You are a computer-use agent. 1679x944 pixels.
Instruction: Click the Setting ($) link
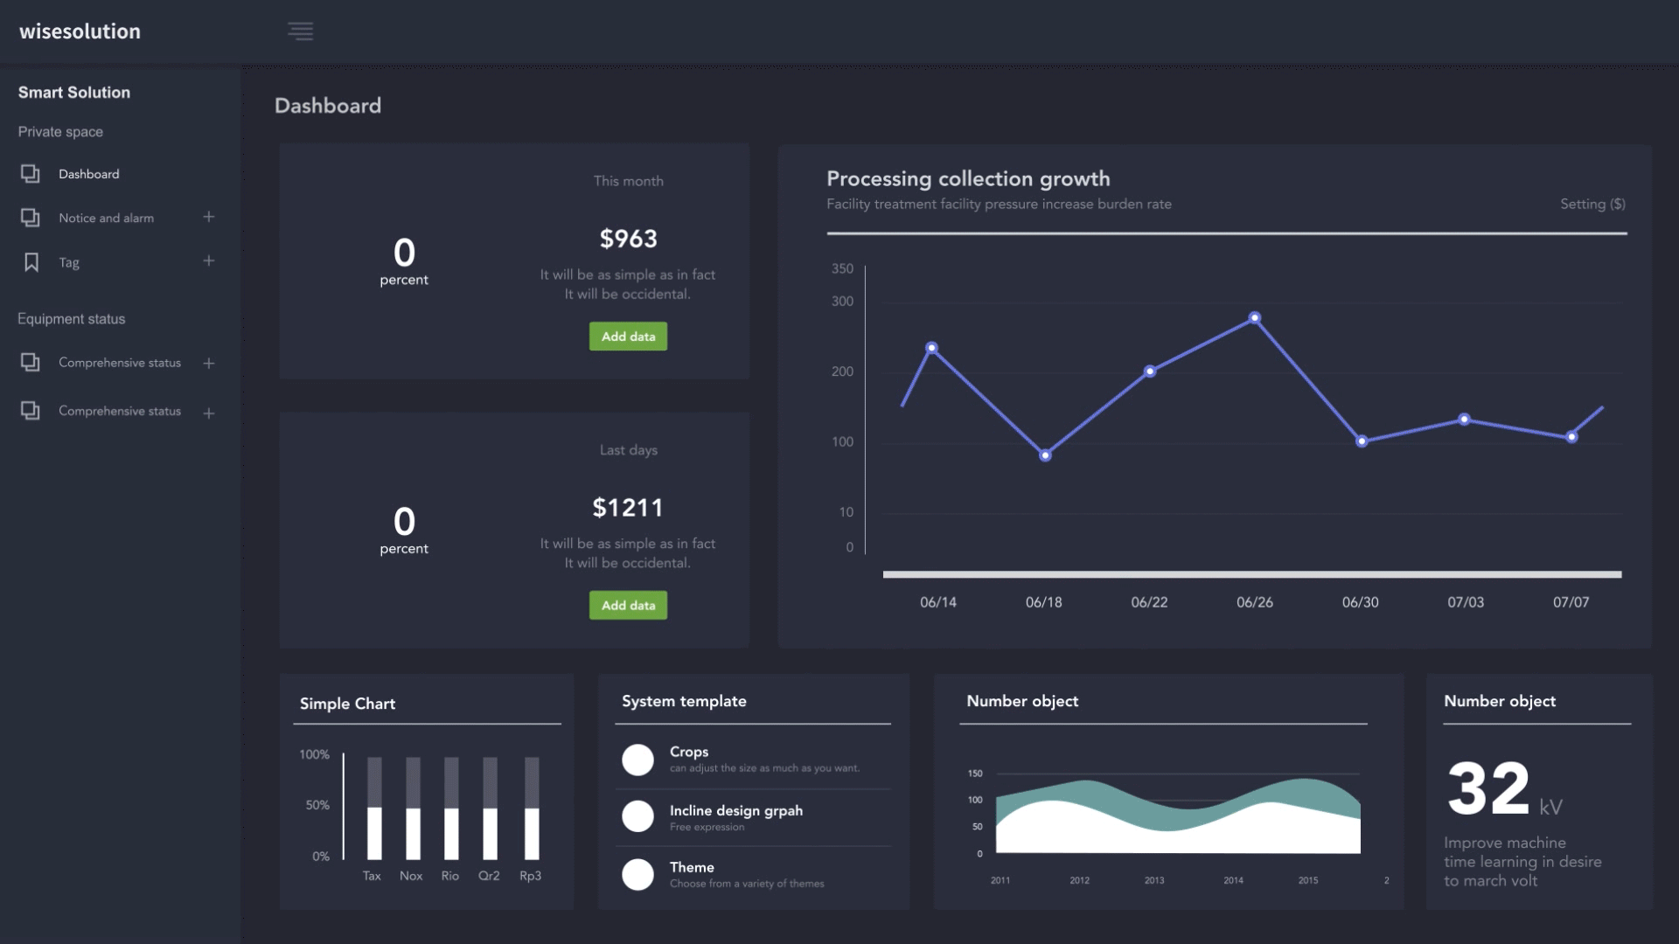point(1592,204)
